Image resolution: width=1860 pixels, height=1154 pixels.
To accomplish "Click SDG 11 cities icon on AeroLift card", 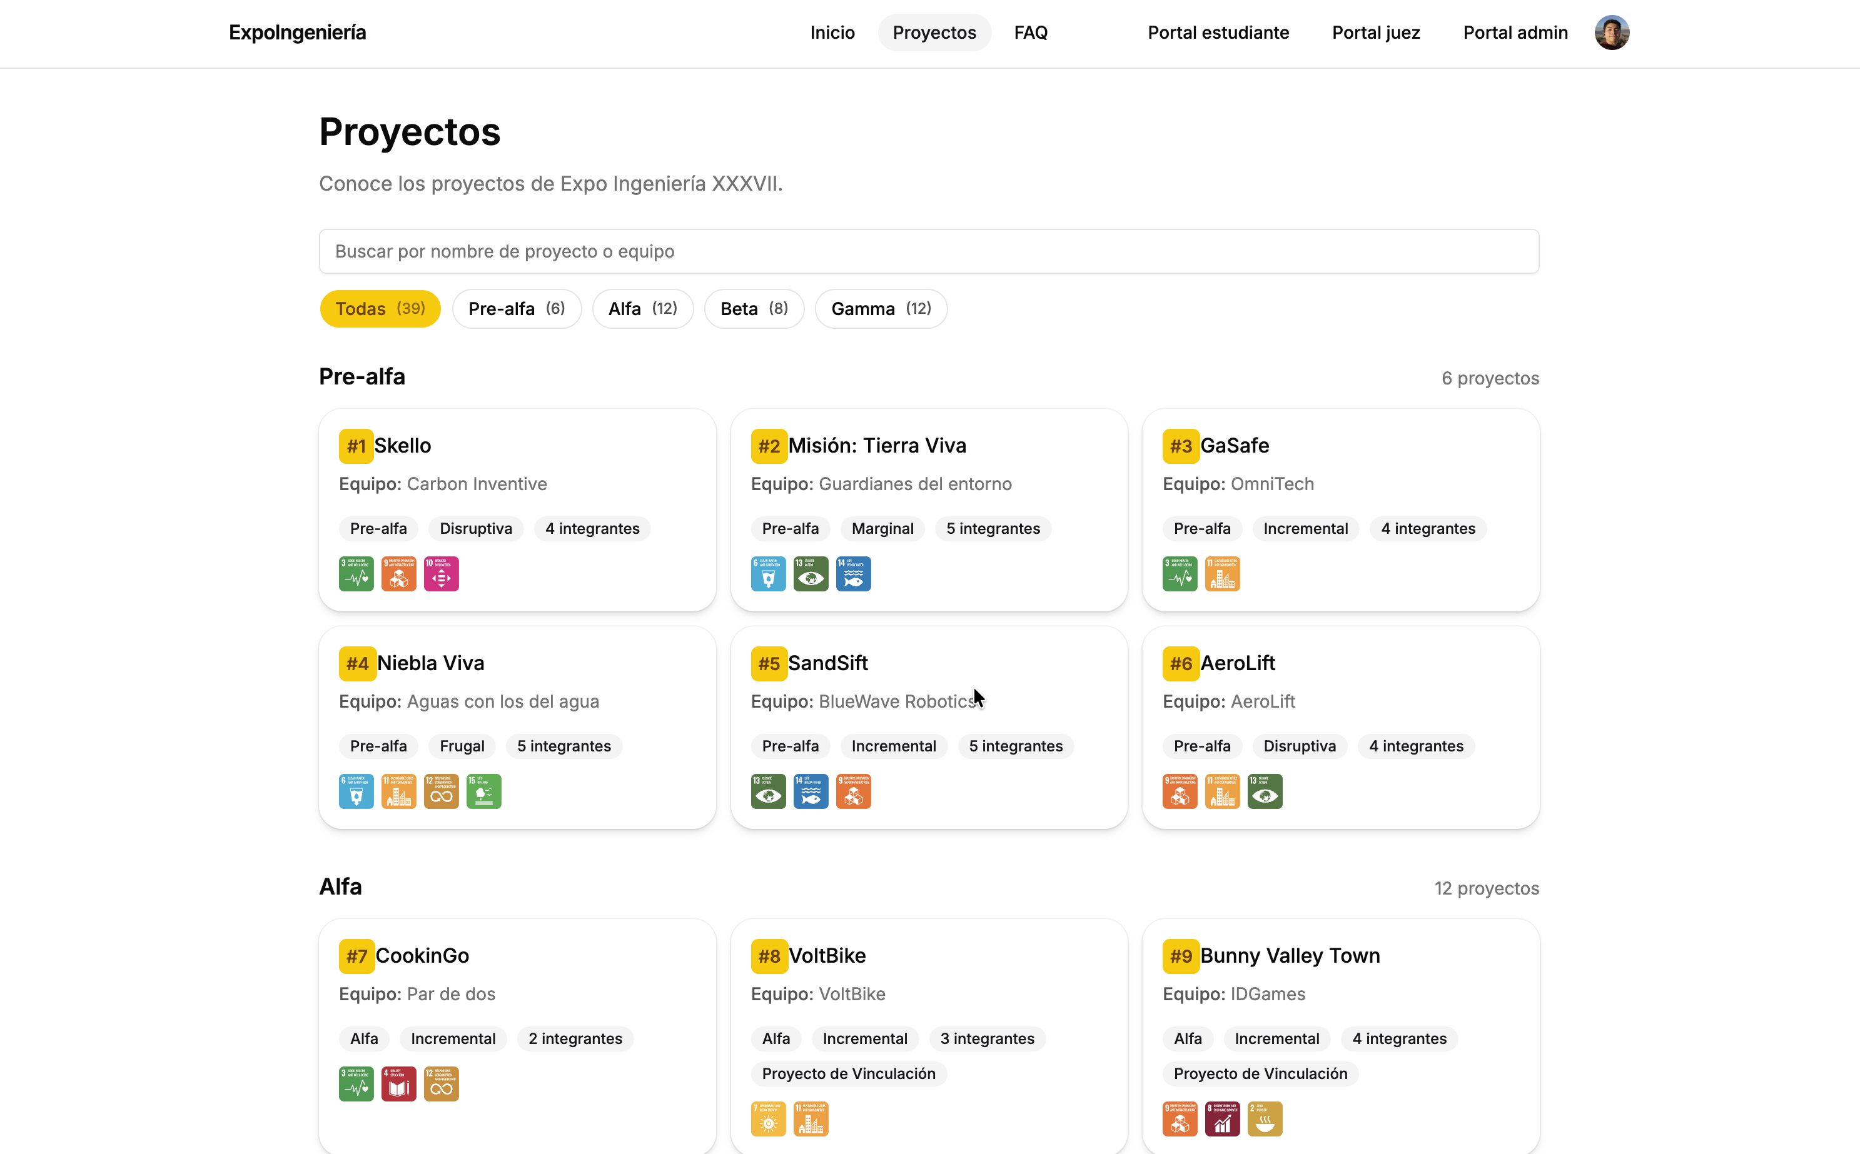I will pos(1223,791).
